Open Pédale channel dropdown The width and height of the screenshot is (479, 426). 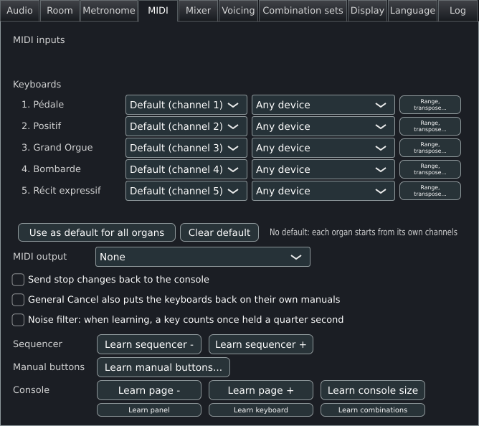point(186,105)
